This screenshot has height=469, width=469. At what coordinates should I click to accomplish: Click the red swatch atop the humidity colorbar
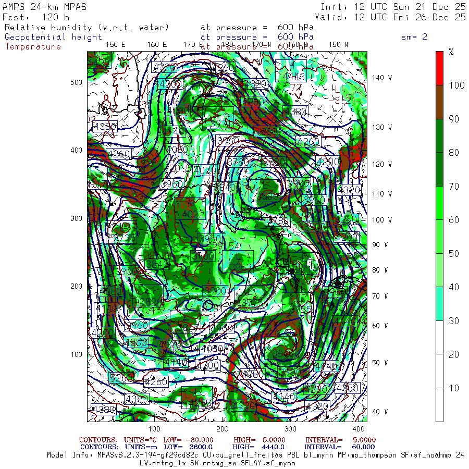pyautogui.click(x=440, y=68)
